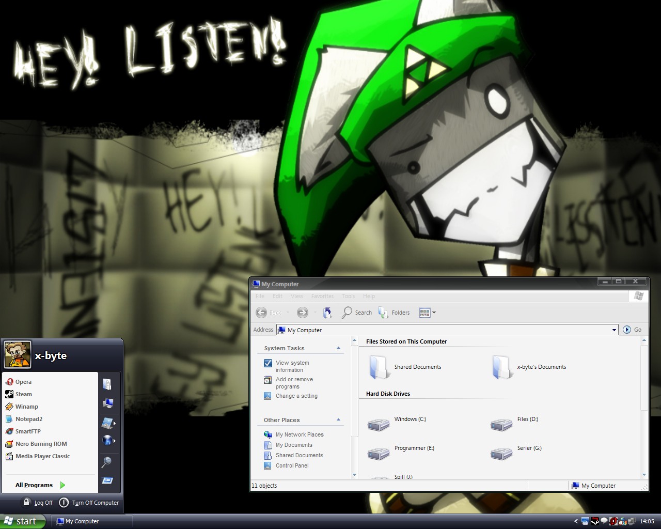Screen dimensions: 661x529
Task: Click the Address bar field
Action: (x=447, y=330)
